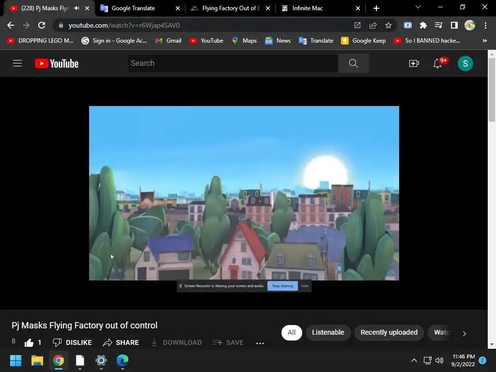The width and height of the screenshot is (496, 372).
Task: Open Settings gear app in taskbar
Action: tap(101, 360)
